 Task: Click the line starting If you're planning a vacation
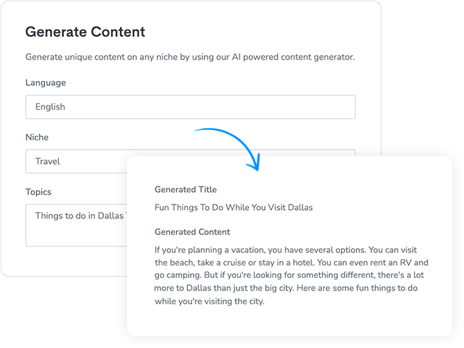click(286, 250)
